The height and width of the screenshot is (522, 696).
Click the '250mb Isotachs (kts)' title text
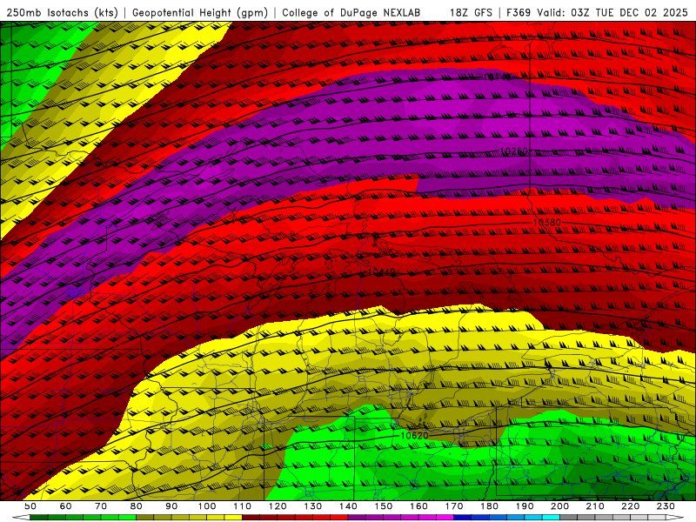(62, 13)
